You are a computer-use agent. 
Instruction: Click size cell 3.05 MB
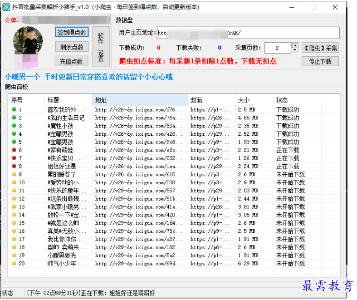pos(248,215)
